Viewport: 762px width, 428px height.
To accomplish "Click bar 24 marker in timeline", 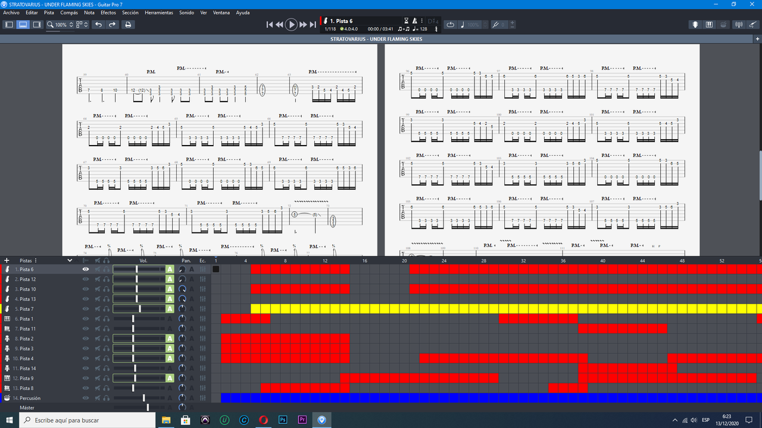I will click(444, 260).
